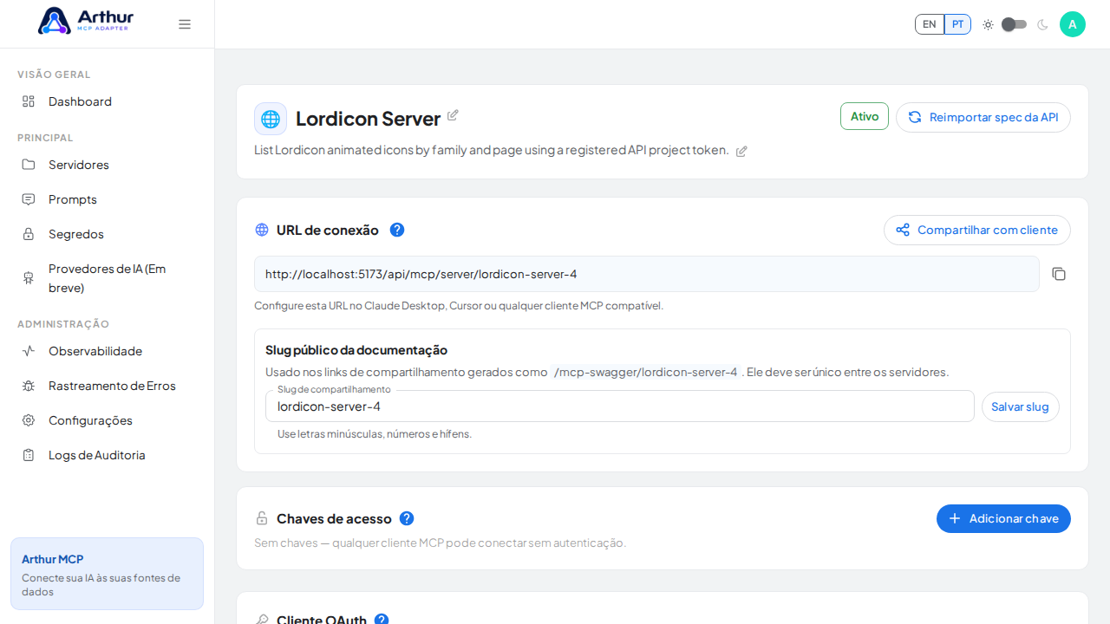Click 'Slug público da documentação' heading
Image resolution: width=1110 pixels, height=624 pixels.
(x=356, y=350)
